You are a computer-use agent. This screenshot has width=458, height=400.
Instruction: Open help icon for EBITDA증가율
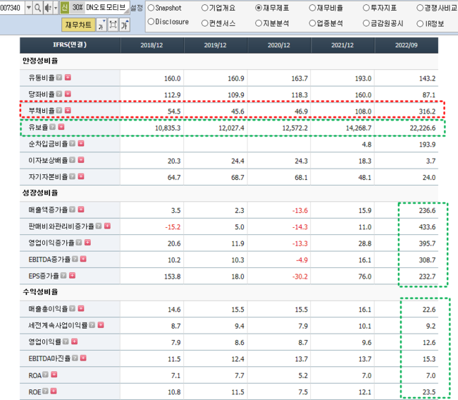75,259
